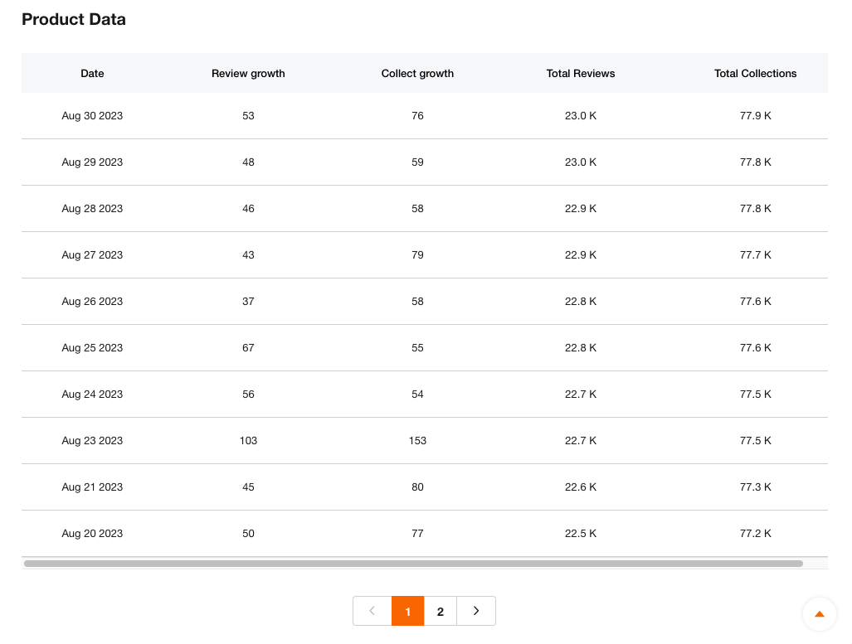Select the Aug 20 2023 row
Viewport: 852px width, 644px height.
tap(415, 533)
